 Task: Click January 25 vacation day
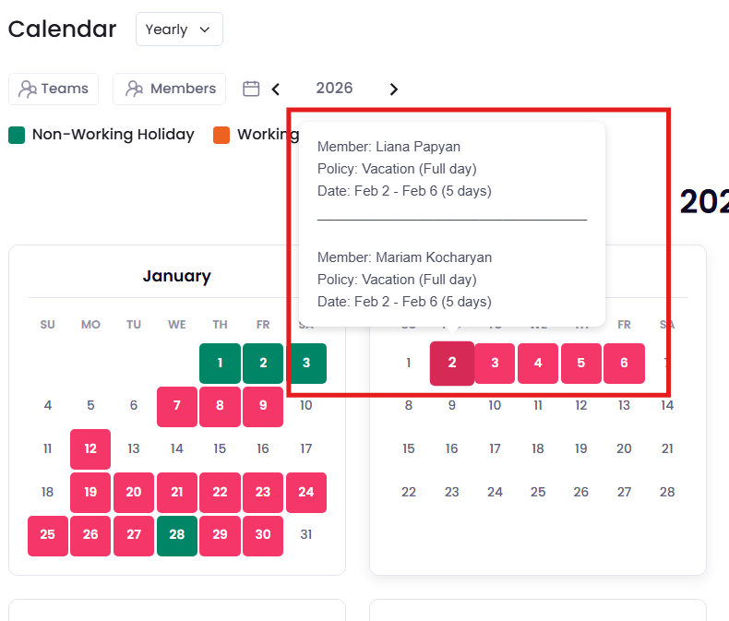[x=48, y=536]
